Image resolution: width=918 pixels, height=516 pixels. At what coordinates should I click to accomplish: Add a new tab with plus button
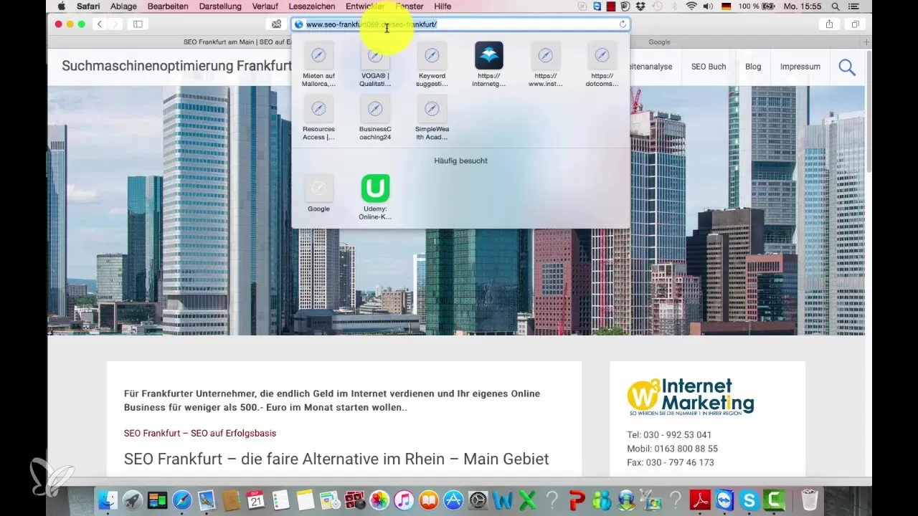click(x=866, y=42)
